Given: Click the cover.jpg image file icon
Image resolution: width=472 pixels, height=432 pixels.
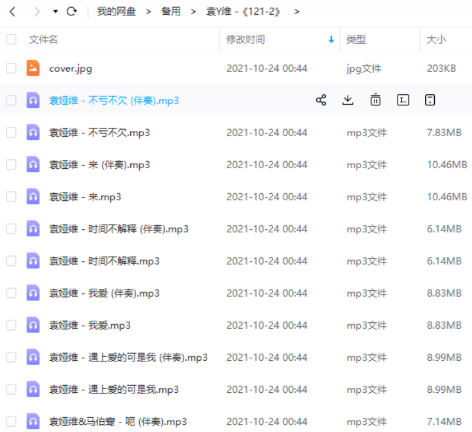Looking at the screenshot, I should 33,68.
